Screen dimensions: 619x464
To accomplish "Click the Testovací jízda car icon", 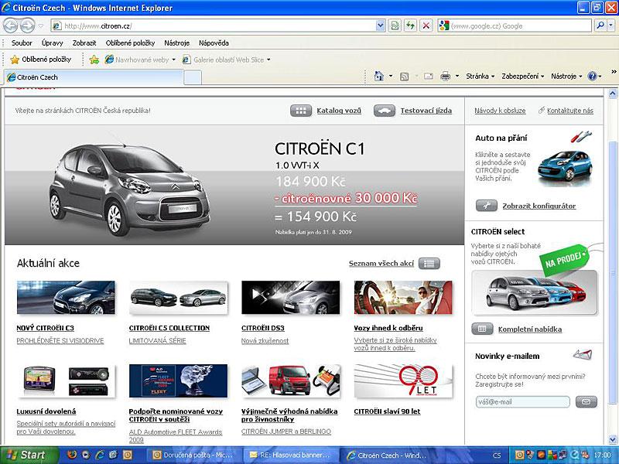I will [384, 111].
